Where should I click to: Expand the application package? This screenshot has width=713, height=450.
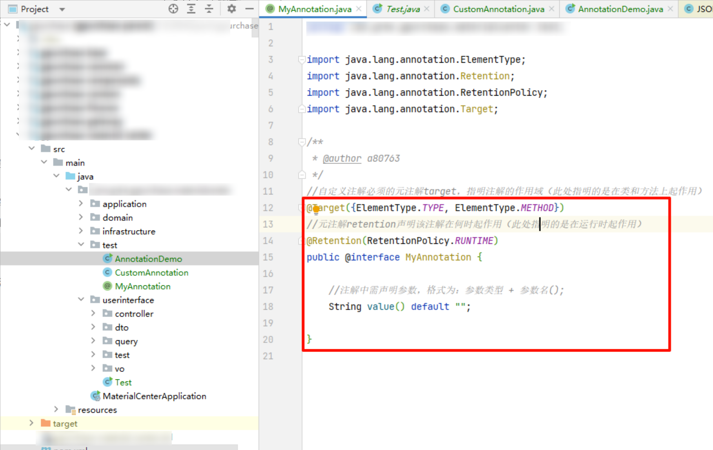coord(81,203)
